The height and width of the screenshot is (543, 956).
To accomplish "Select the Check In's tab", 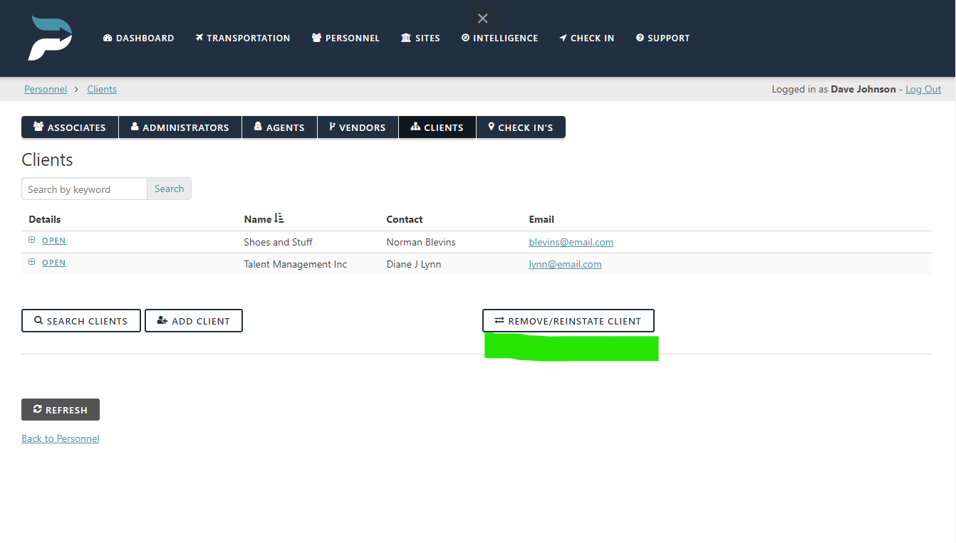I will pos(521,127).
